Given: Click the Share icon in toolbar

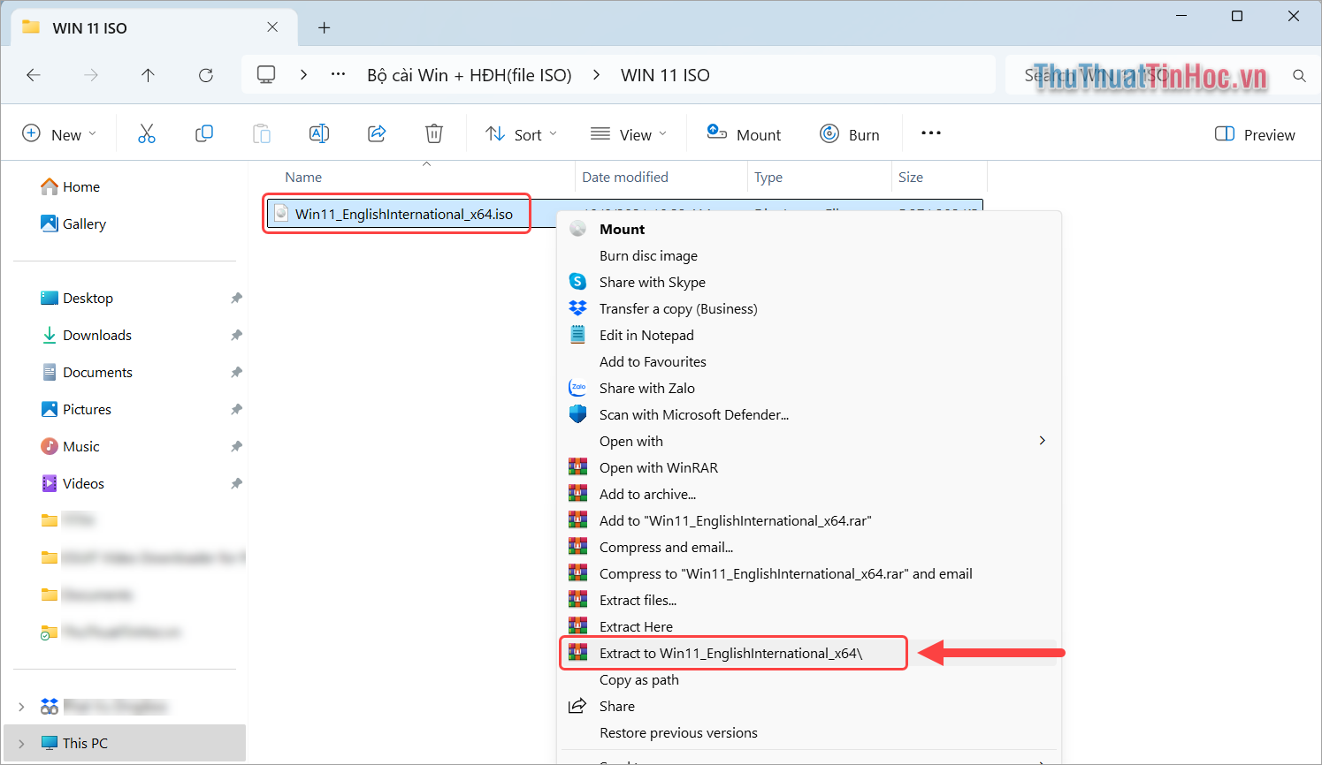Looking at the screenshot, I should (x=377, y=134).
